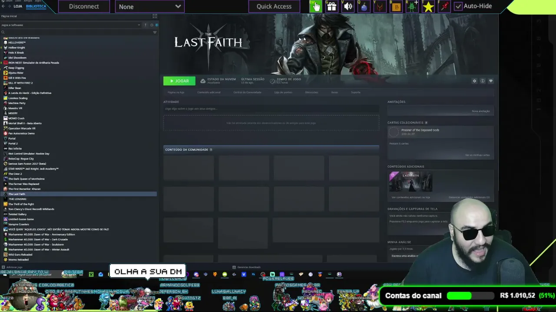Switch library to grid view icon
Screen dimensions: 556x312
click(155, 16)
